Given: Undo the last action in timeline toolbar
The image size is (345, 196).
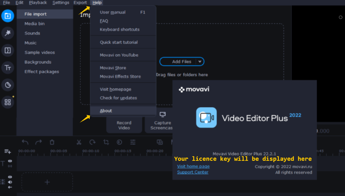Looking at the screenshot, I should (25, 142).
